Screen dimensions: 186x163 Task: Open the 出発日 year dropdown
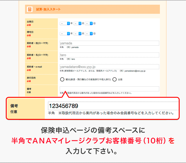click(x=65, y=23)
